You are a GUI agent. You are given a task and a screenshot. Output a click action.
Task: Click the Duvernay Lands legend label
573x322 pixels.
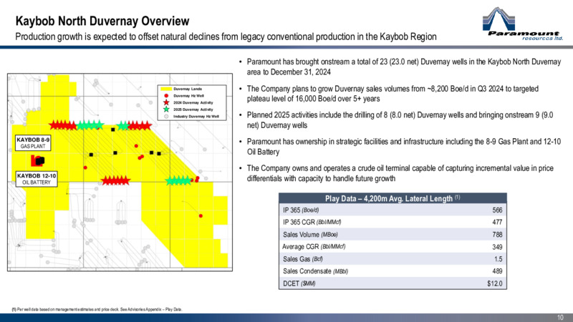pyautogui.click(x=188, y=89)
